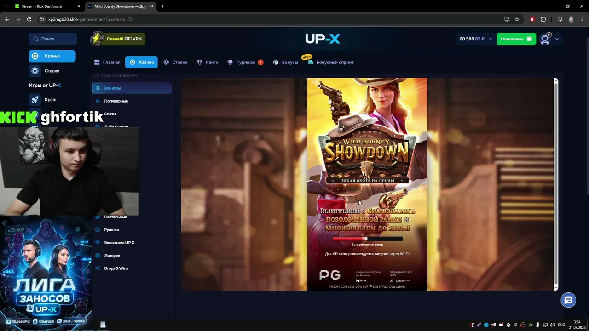The image size is (589, 331).
Task: Close the Stream - Kick Dashboard tab
Action: [x=79, y=6]
